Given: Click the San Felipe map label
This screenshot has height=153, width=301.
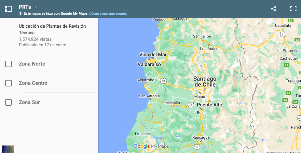Looking at the screenshot, I should coord(202,36).
